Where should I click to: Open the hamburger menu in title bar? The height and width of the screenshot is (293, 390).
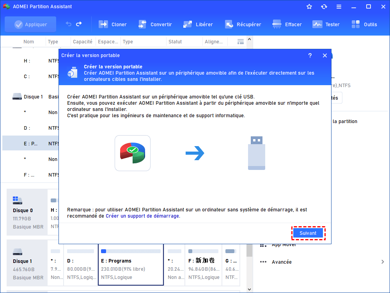tap(339, 7)
